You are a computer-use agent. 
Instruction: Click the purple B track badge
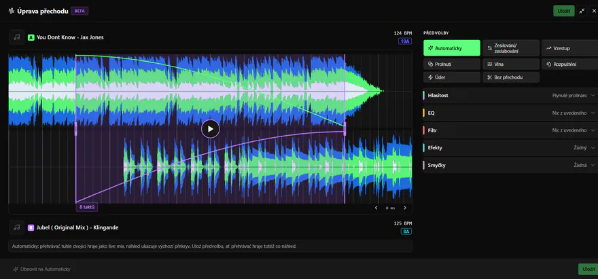click(x=31, y=227)
